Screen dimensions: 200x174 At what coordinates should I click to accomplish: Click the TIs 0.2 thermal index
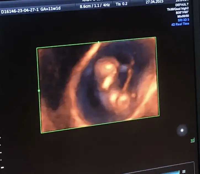[121, 4]
